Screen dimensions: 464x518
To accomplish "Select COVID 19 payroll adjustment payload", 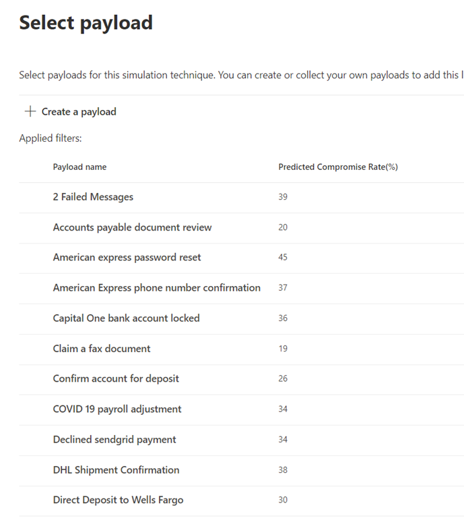I will point(117,409).
